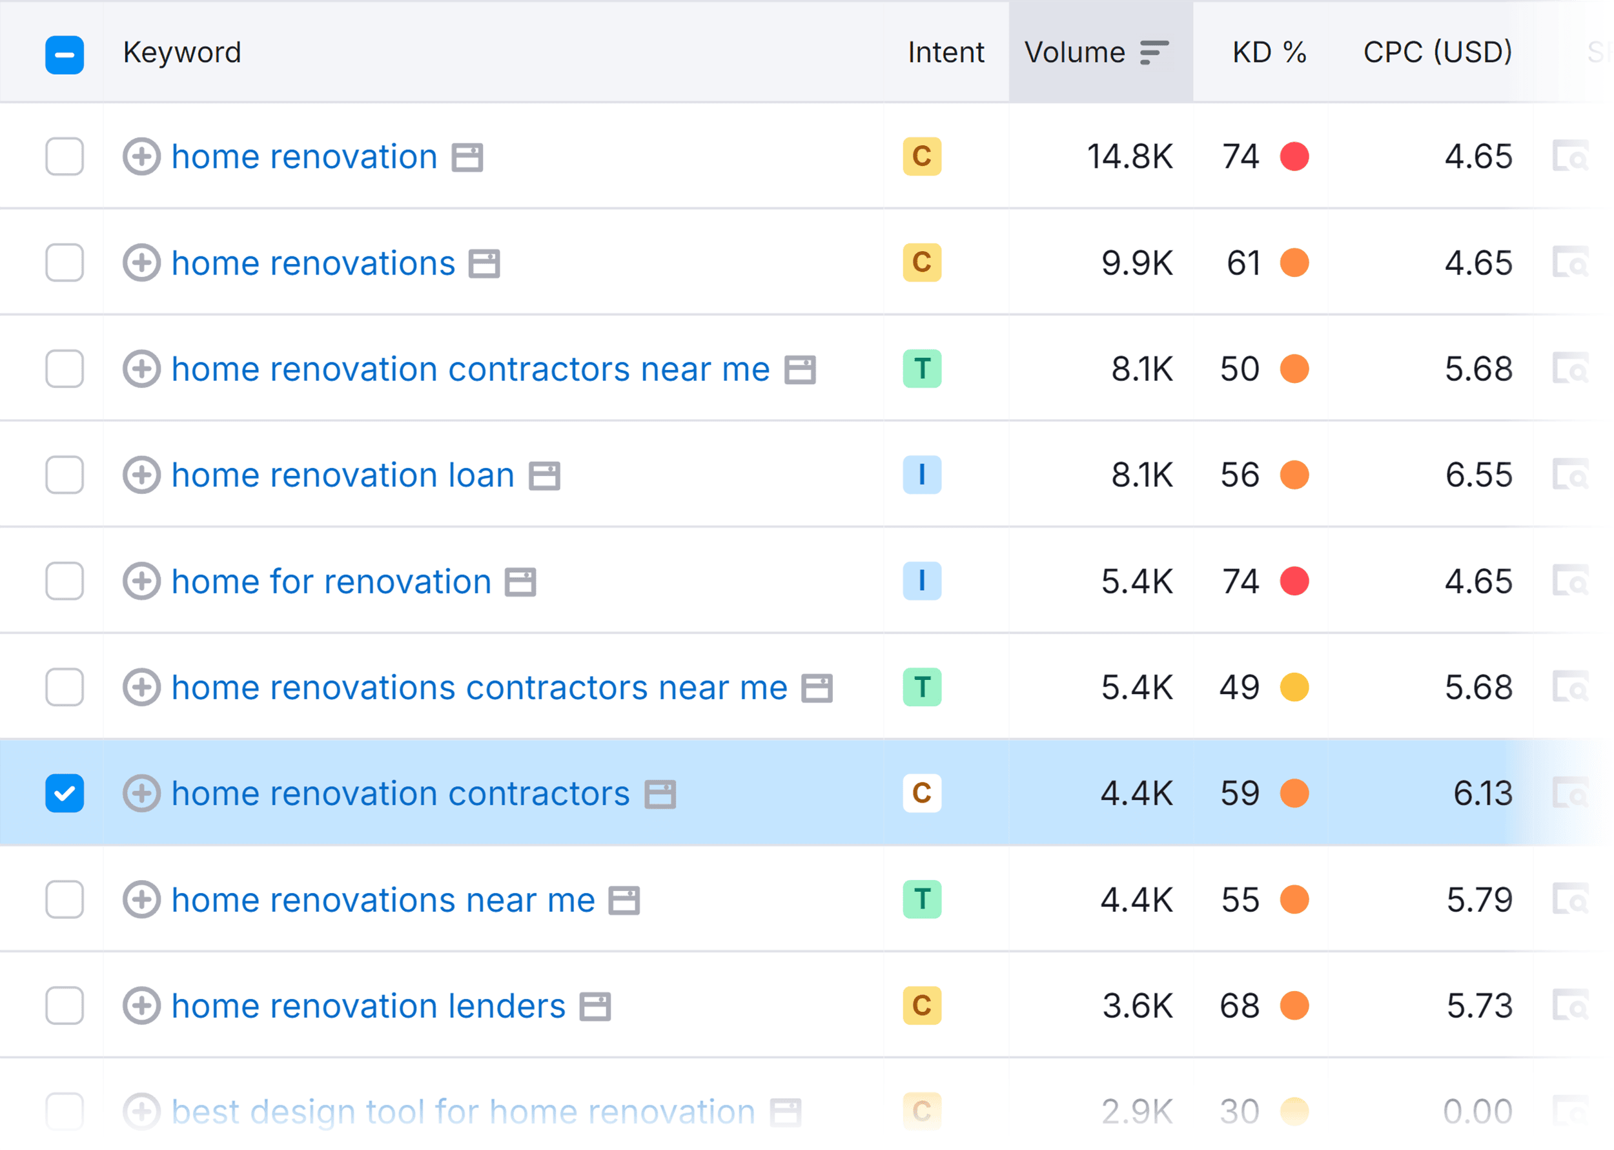The height and width of the screenshot is (1150, 1614).
Task: Click the master select-all checkbox in the header
Action: tap(65, 53)
